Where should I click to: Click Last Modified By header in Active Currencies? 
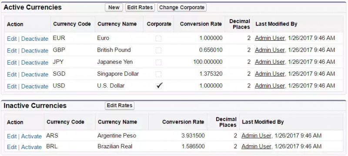pyautogui.click(x=276, y=24)
